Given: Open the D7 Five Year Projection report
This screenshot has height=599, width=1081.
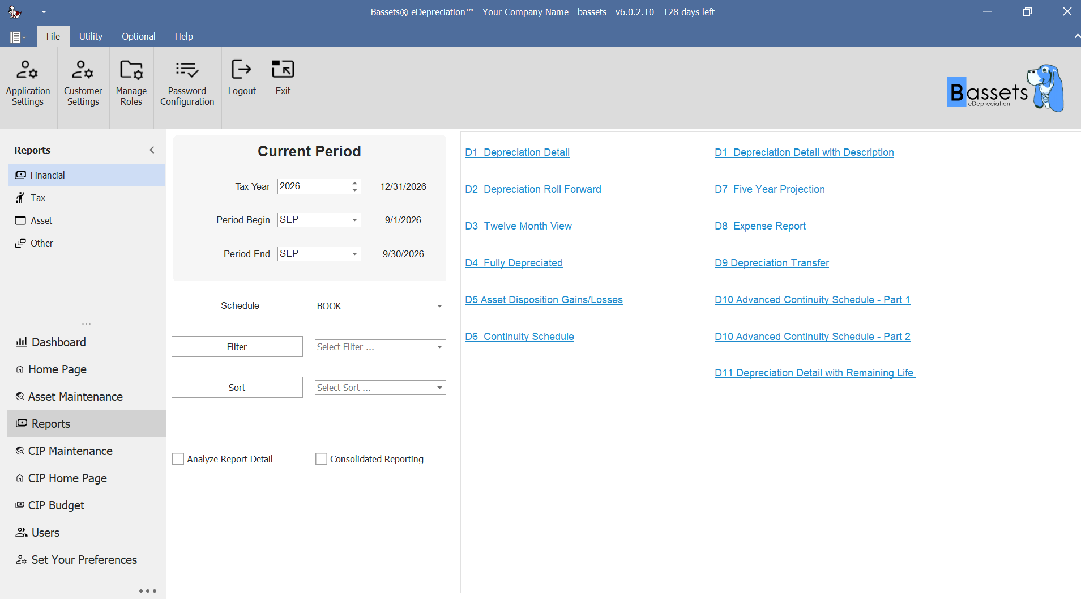Looking at the screenshot, I should [x=770, y=189].
